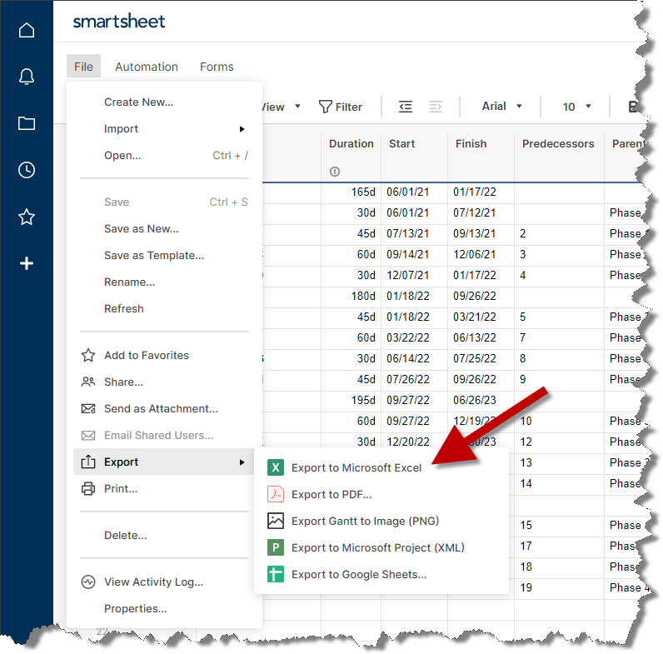
Task: Open Notifications bell icon
Action: pyautogui.click(x=27, y=77)
